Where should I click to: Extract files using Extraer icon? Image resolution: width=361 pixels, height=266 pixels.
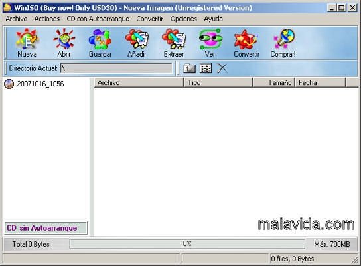pyautogui.click(x=174, y=39)
